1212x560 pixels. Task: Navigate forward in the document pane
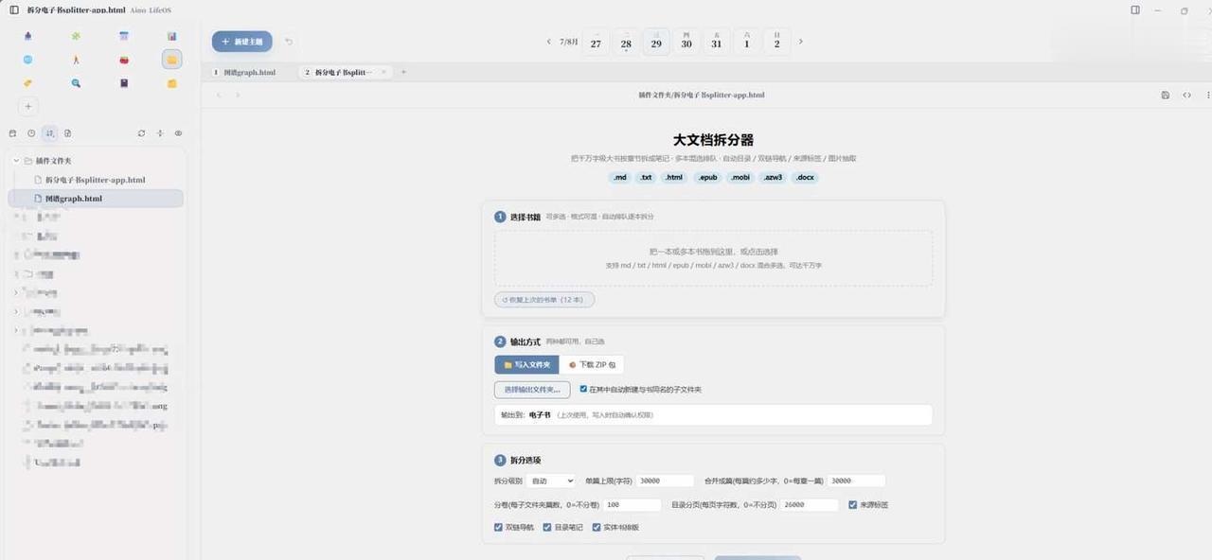pyautogui.click(x=238, y=95)
